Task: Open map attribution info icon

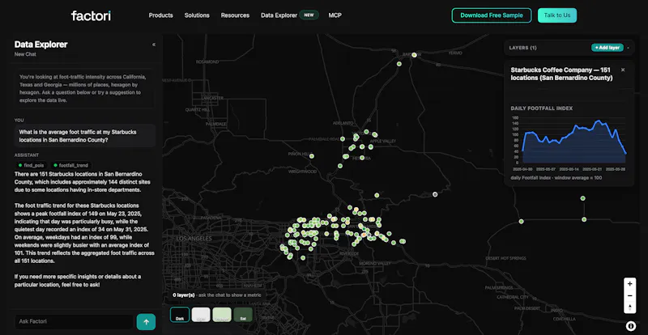Action: [630, 326]
